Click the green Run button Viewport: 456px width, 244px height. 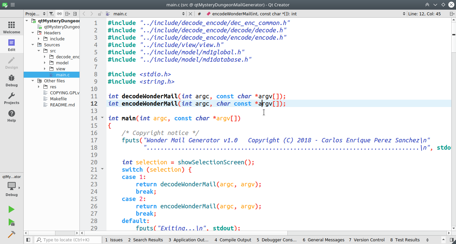(x=11, y=209)
